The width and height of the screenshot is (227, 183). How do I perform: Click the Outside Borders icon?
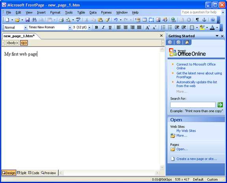click(x=192, y=27)
